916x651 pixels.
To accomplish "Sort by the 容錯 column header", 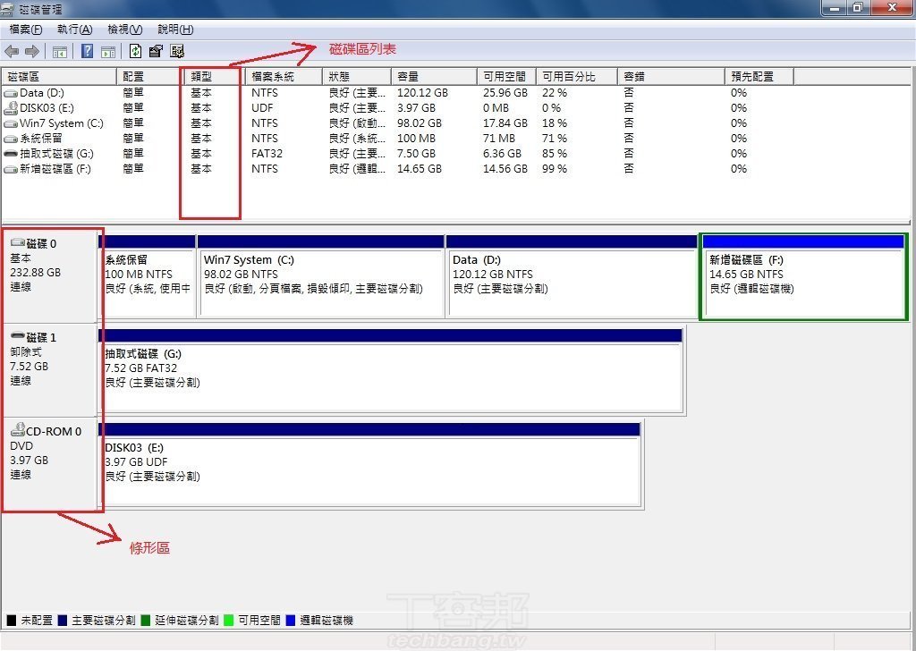I will point(671,77).
